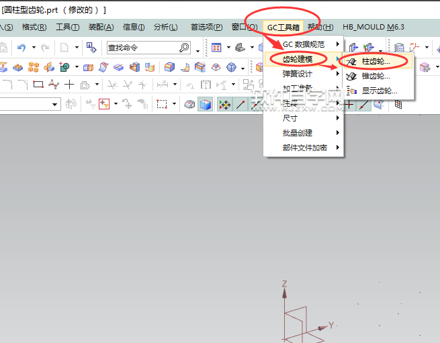Expand the 部件文件加密 submenu

tap(304, 148)
